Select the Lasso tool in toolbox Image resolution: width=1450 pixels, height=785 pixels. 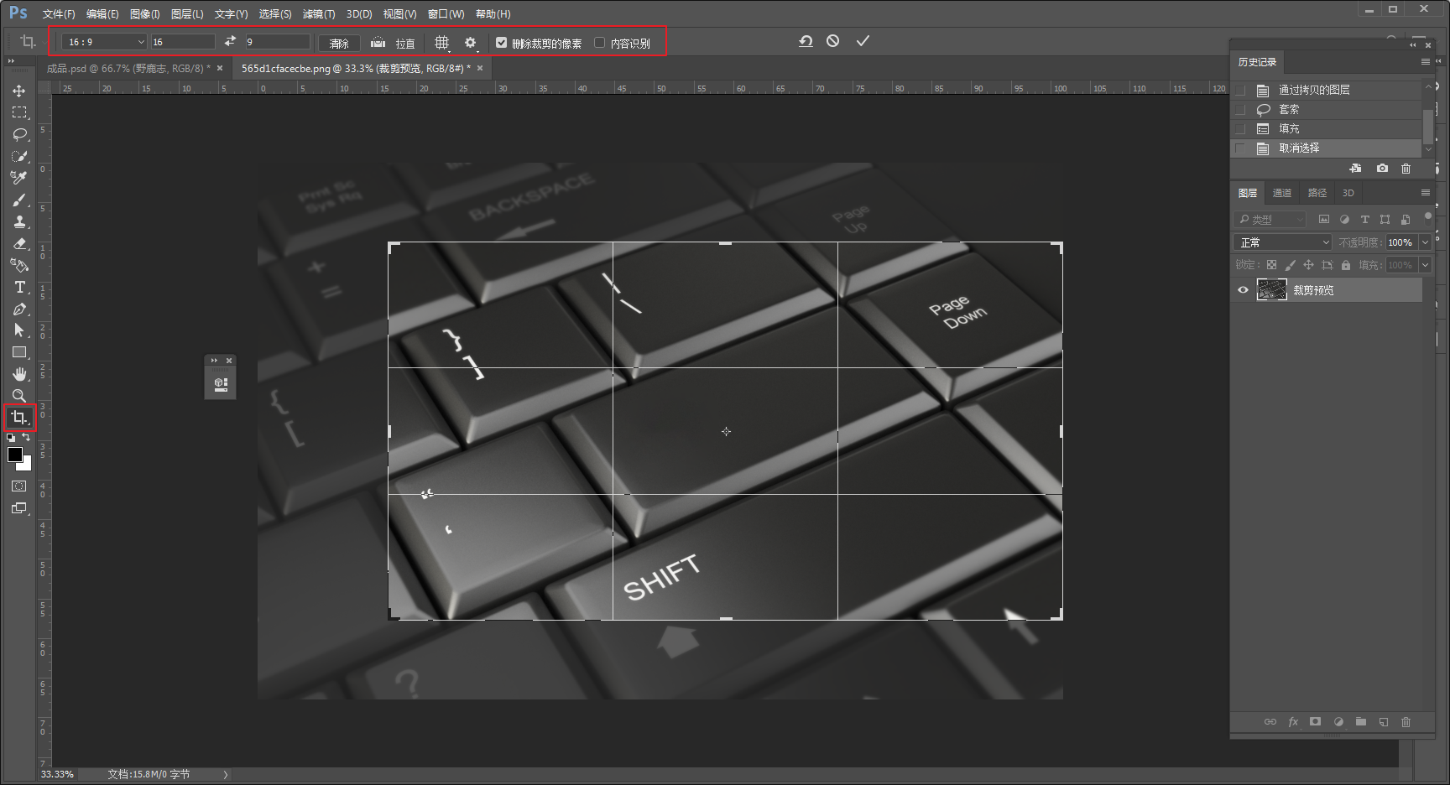pos(18,134)
